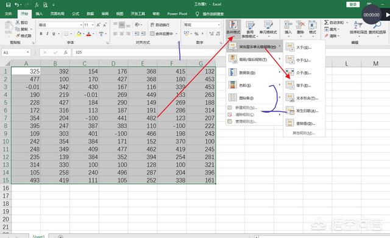390x238 pixels.
Task: Choose Equal To (等于) rule
Action: [304, 85]
